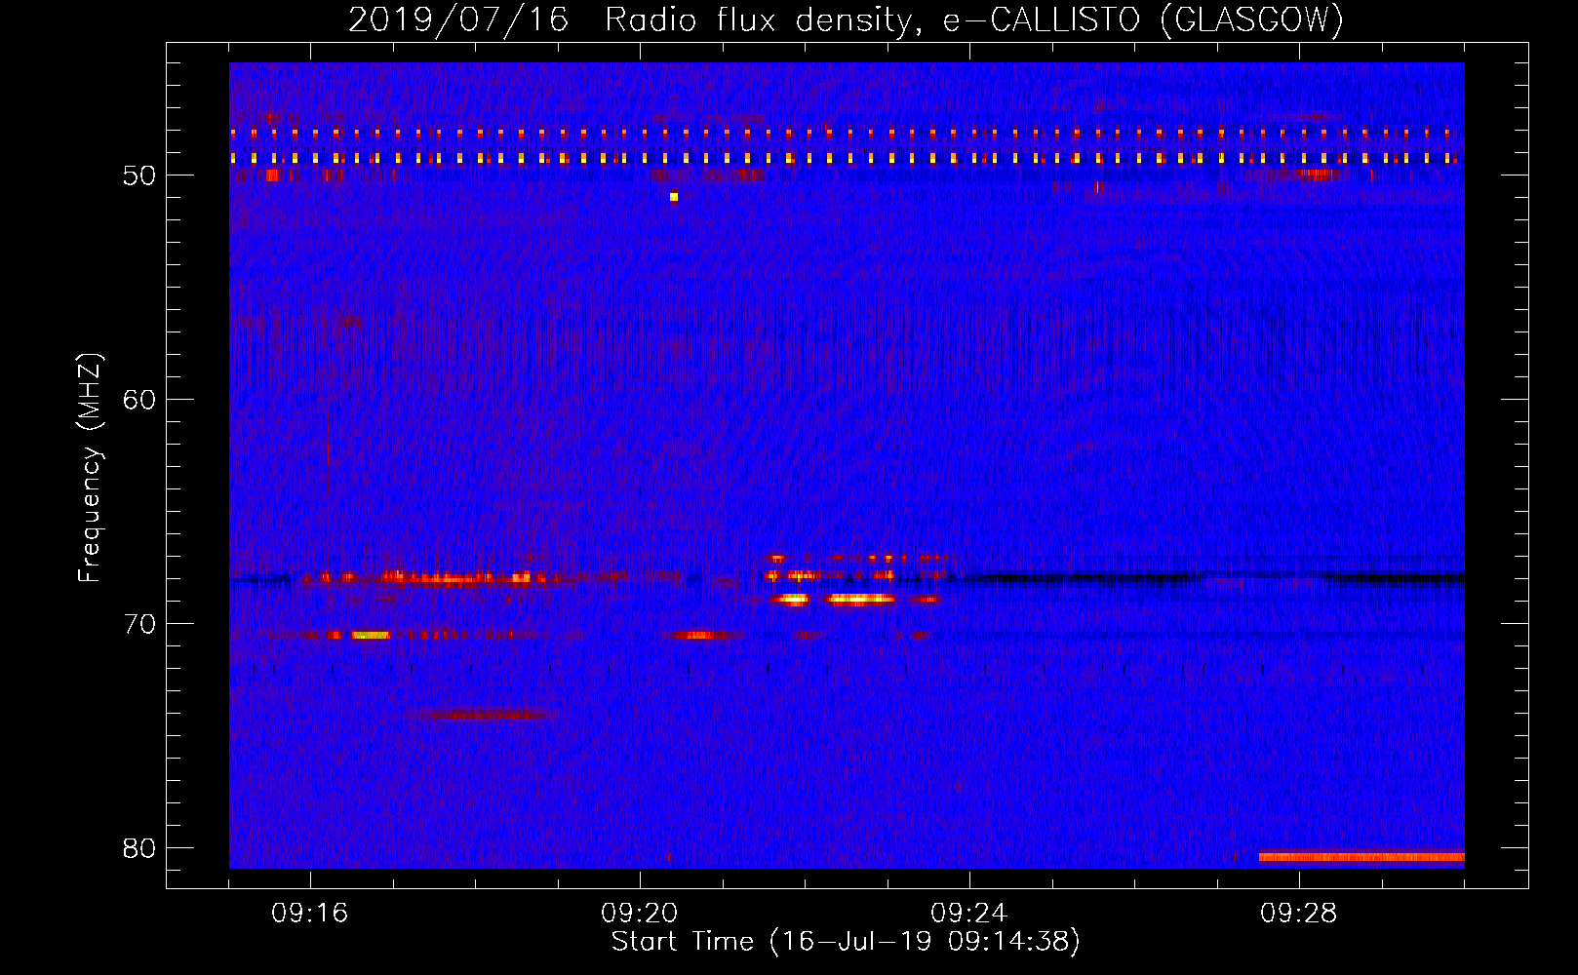This screenshot has width=1578, height=975.
Task: Click the 09:20 time tick label
Action: coord(640,914)
